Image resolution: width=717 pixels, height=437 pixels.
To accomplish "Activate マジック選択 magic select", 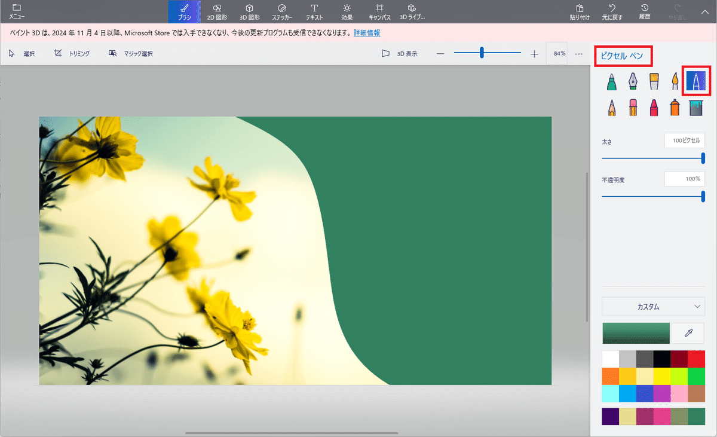I will pyautogui.click(x=130, y=54).
